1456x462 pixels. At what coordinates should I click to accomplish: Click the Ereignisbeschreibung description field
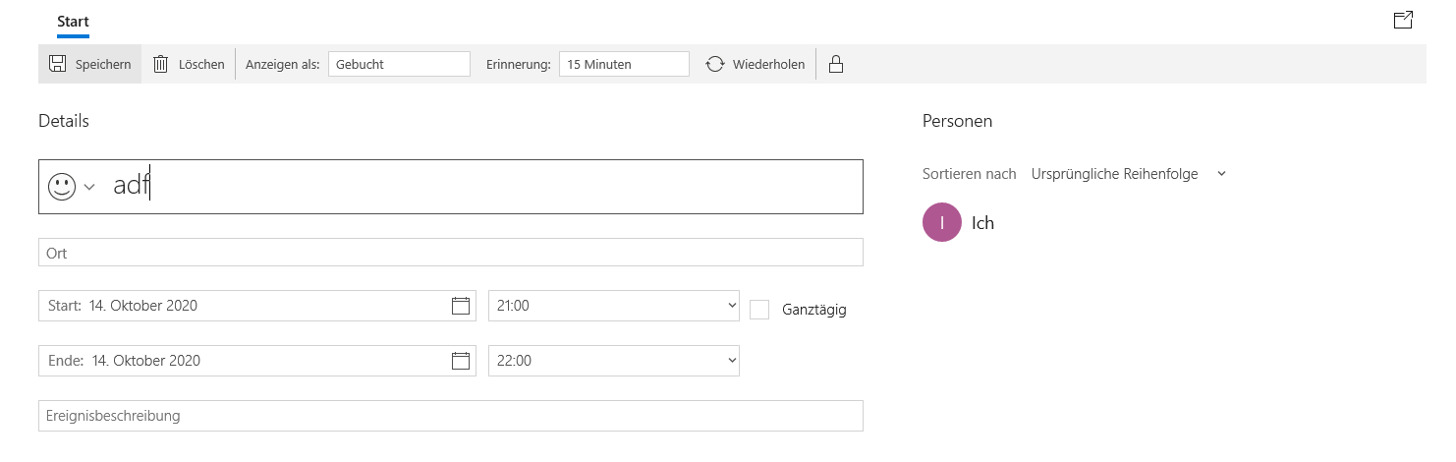tap(451, 416)
